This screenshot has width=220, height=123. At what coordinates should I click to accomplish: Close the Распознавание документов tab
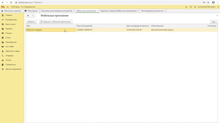[165, 11]
